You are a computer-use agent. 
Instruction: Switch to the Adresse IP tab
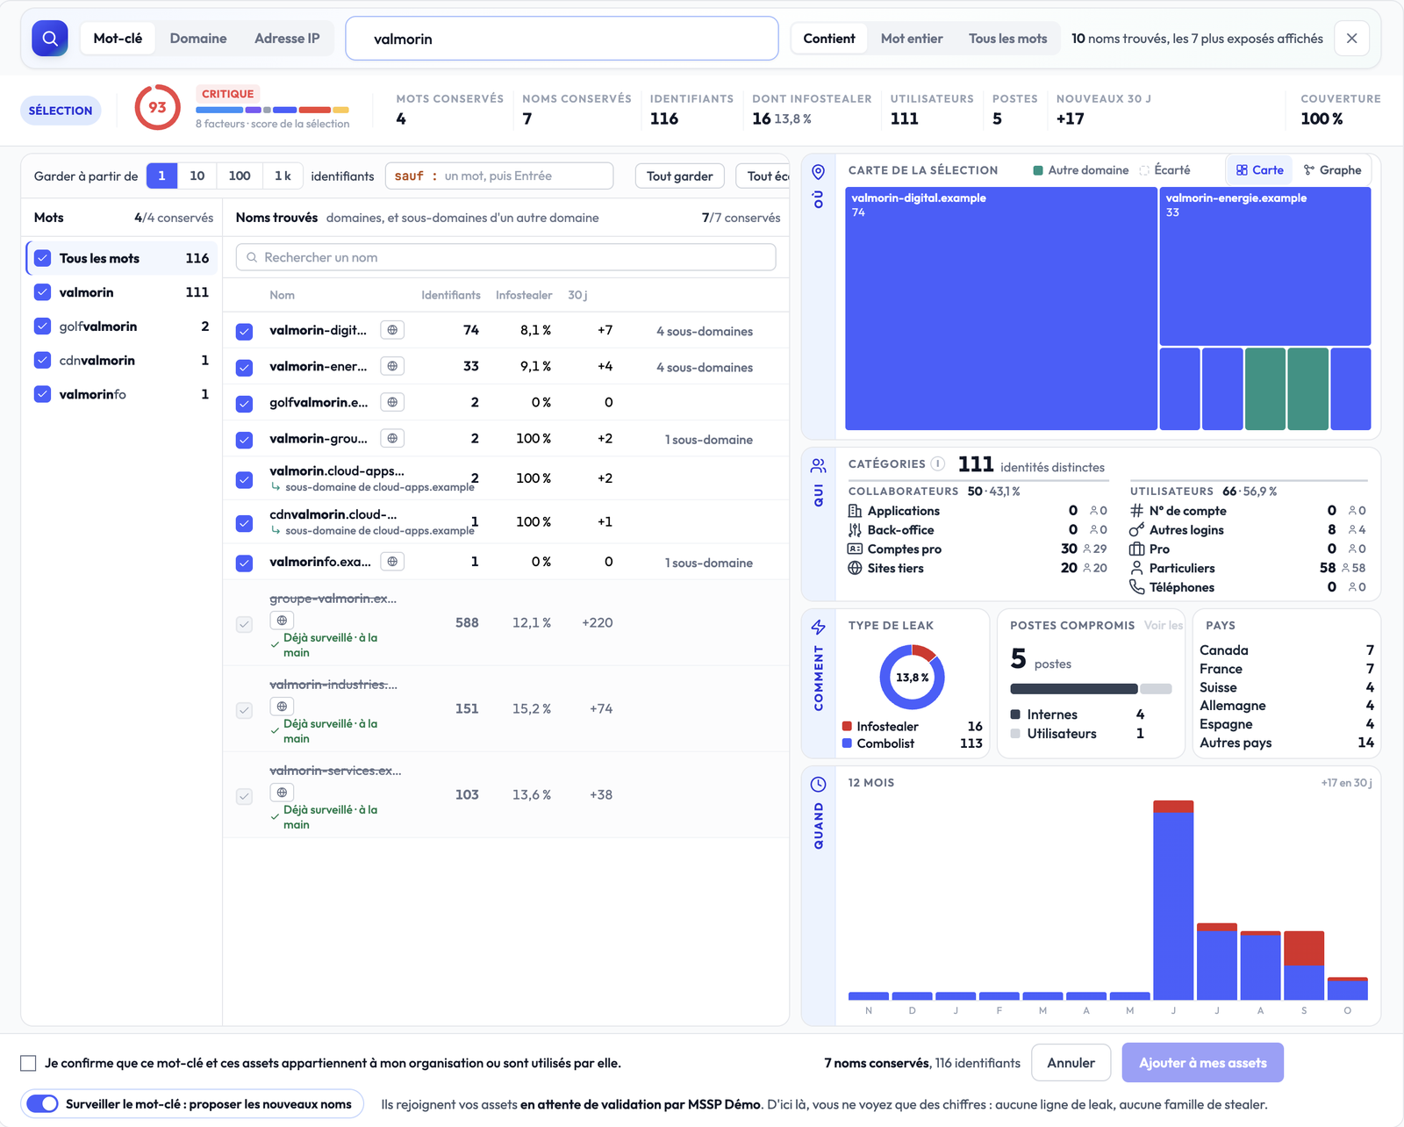point(287,39)
